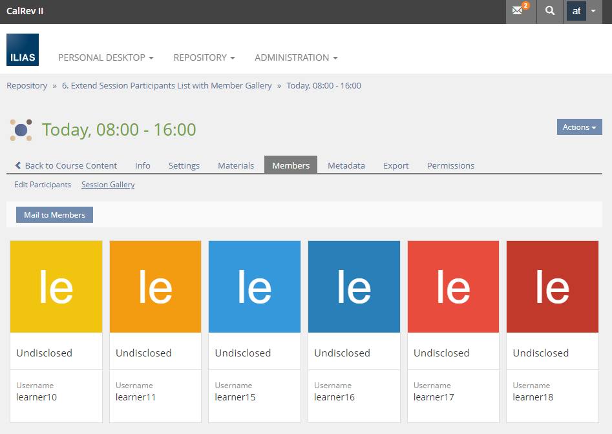612x434 pixels.
Task: Click the ILIAS logo
Action: tap(23, 50)
